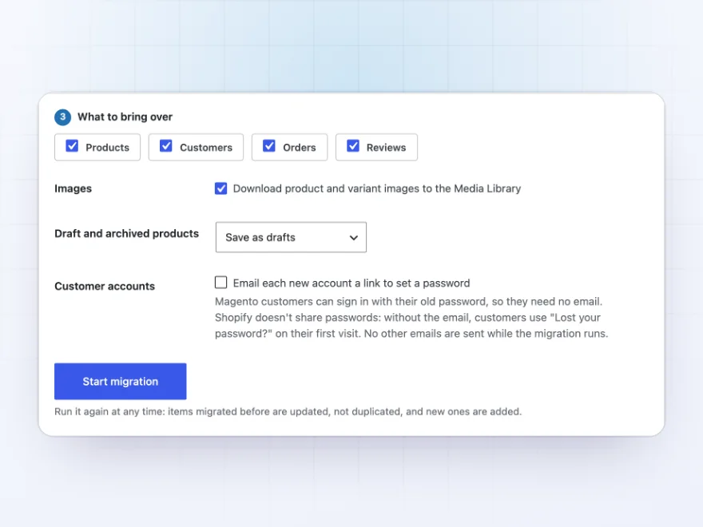703x527 pixels.
Task: Click the 'Run it again at any time' note
Action: [x=288, y=411]
